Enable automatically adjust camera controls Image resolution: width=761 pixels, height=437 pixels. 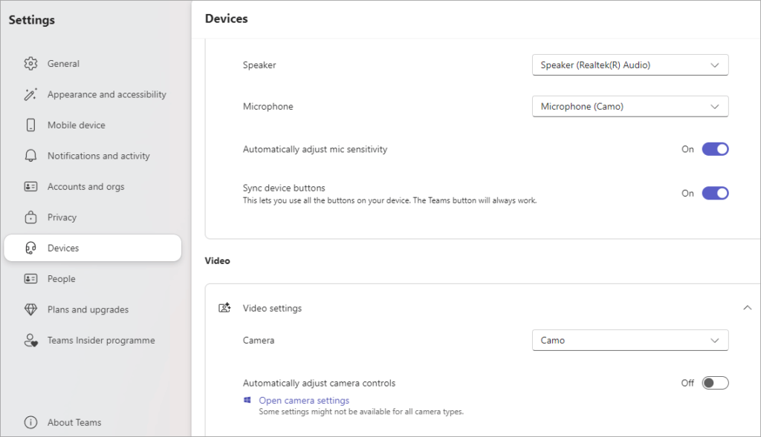(x=715, y=382)
